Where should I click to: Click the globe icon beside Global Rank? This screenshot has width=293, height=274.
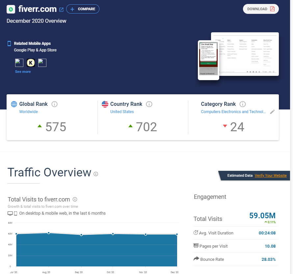tap(14, 104)
